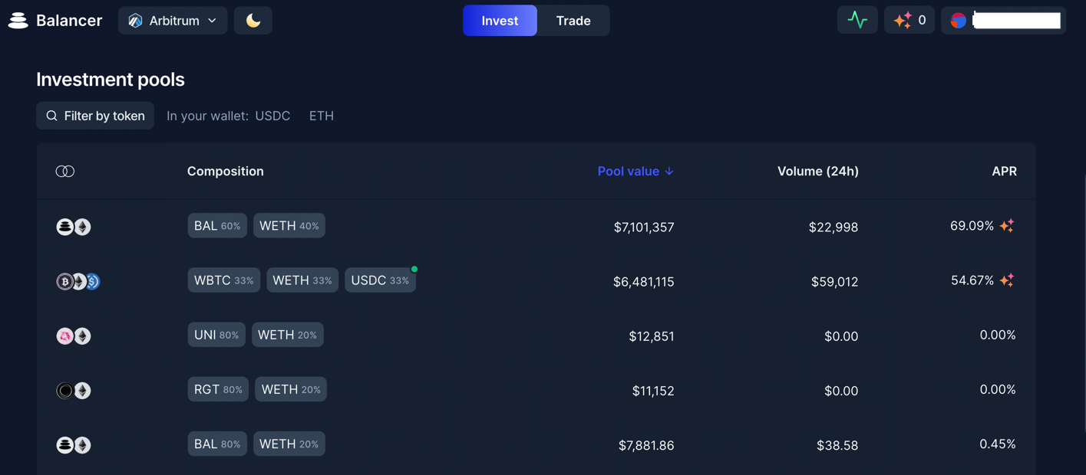Click the WBTC/WETH/USDC pool token icons
1086x475 pixels.
coord(78,281)
